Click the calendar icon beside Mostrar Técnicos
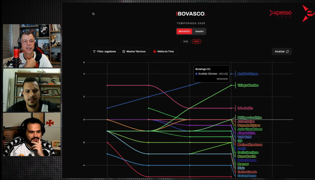Screen dimensions: 315x180 (124, 51)
